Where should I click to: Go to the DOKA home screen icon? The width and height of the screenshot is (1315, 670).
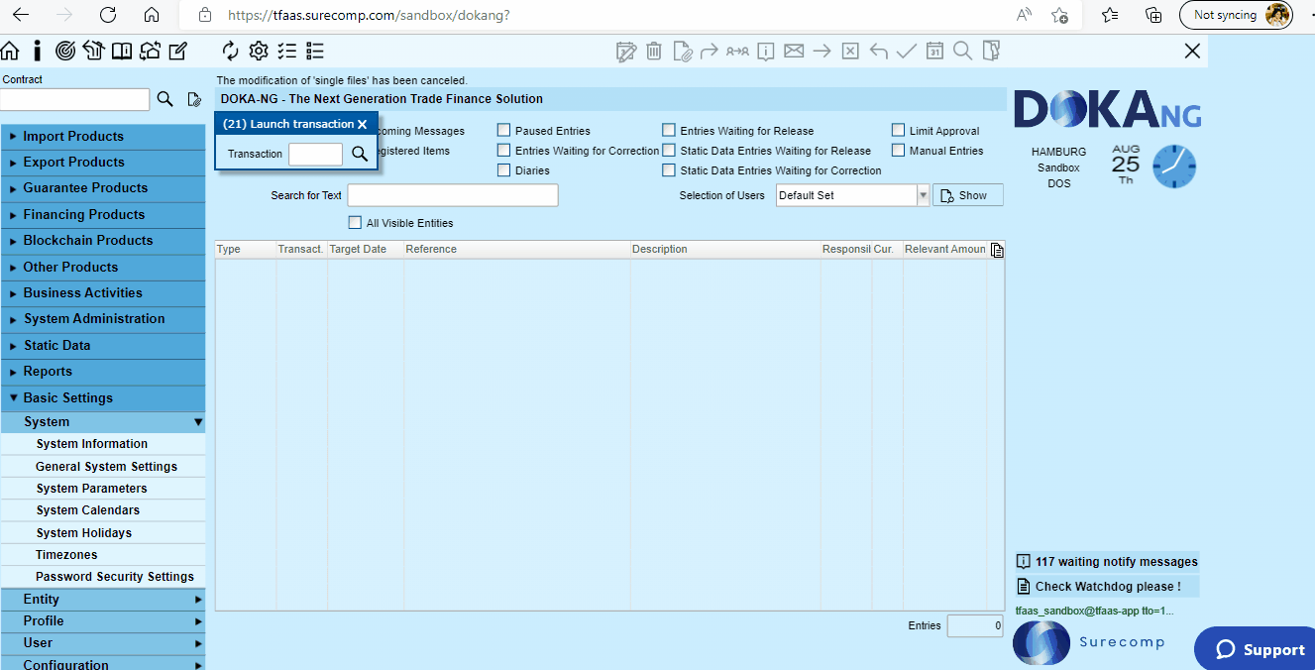tap(10, 51)
